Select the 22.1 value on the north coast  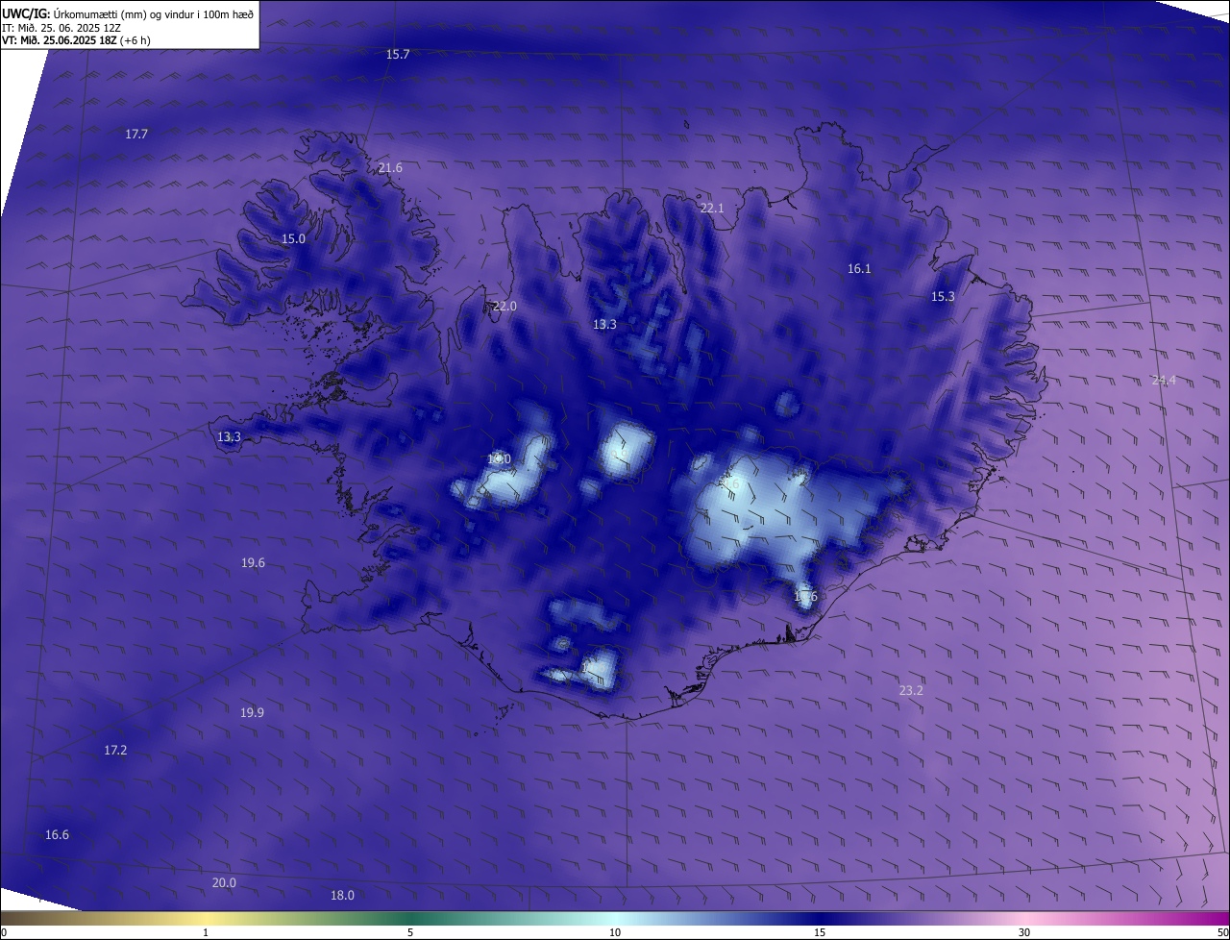pyautogui.click(x=712, y=209)
